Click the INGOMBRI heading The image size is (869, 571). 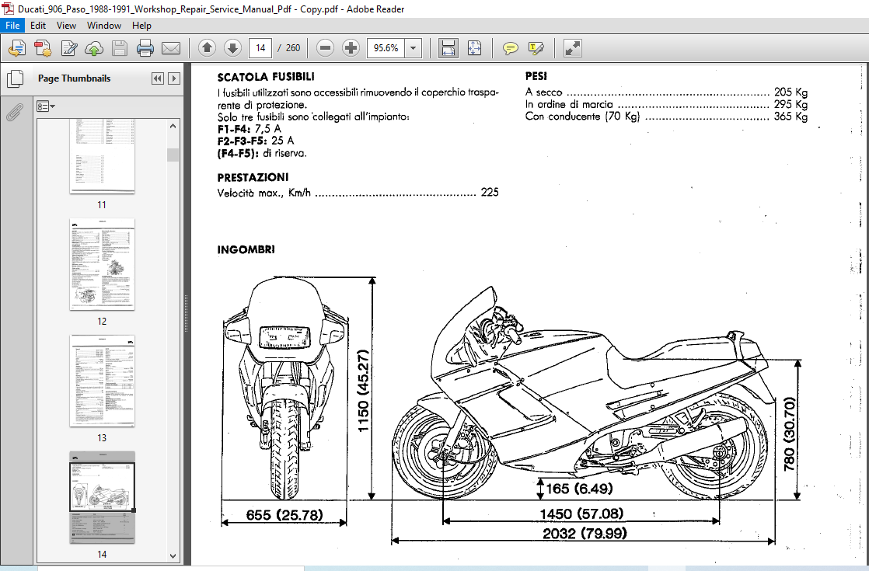click(246, 250)
